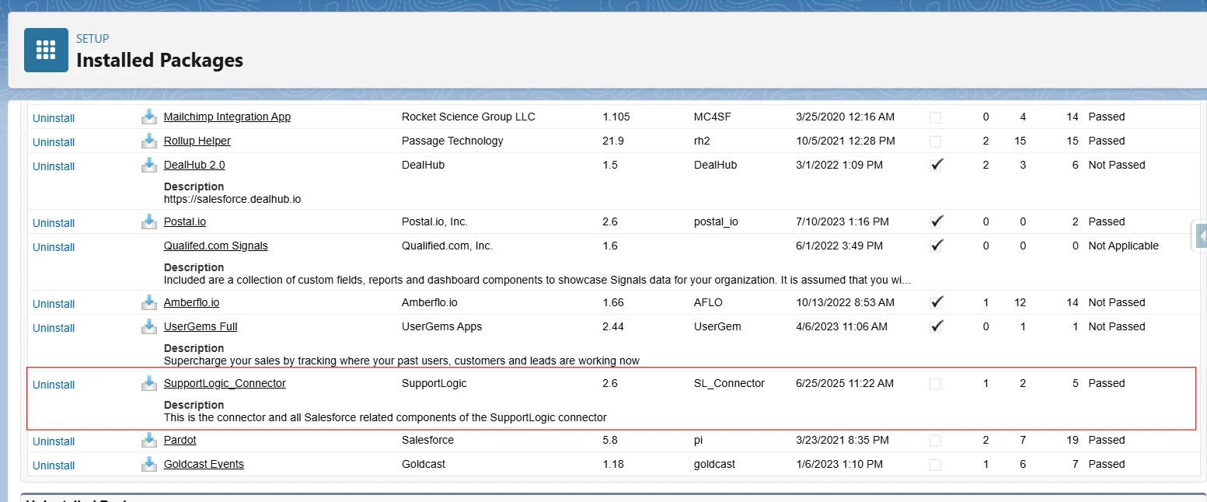1207x502 pixels.
Task: Click version number 1.105
Action: pyautogui.click(x=616, y=117)
